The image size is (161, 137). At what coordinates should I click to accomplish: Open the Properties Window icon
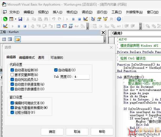pos(99,19)
